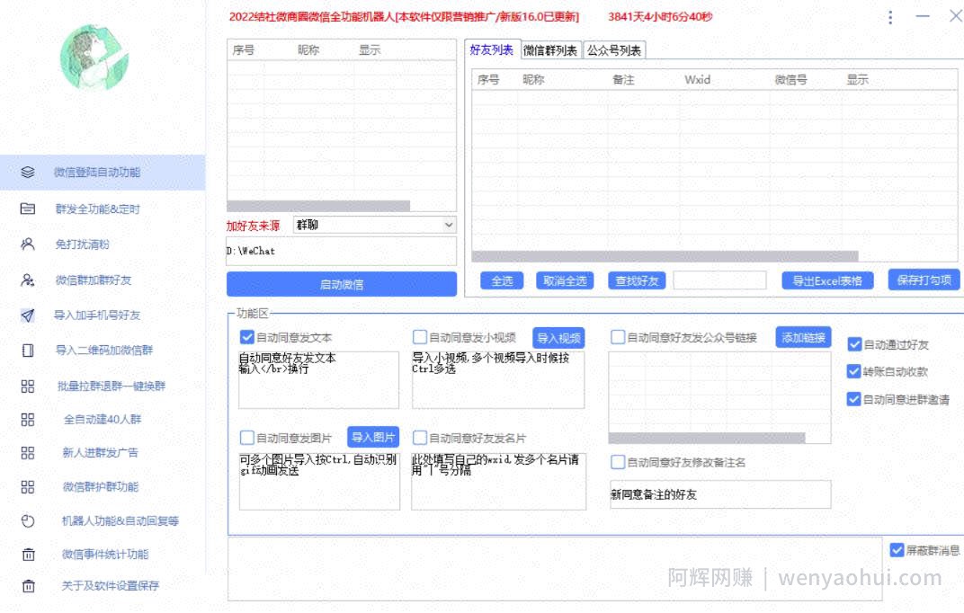Click 导出Excel表格 button
The image size is (964, 613).
(827, 280)
